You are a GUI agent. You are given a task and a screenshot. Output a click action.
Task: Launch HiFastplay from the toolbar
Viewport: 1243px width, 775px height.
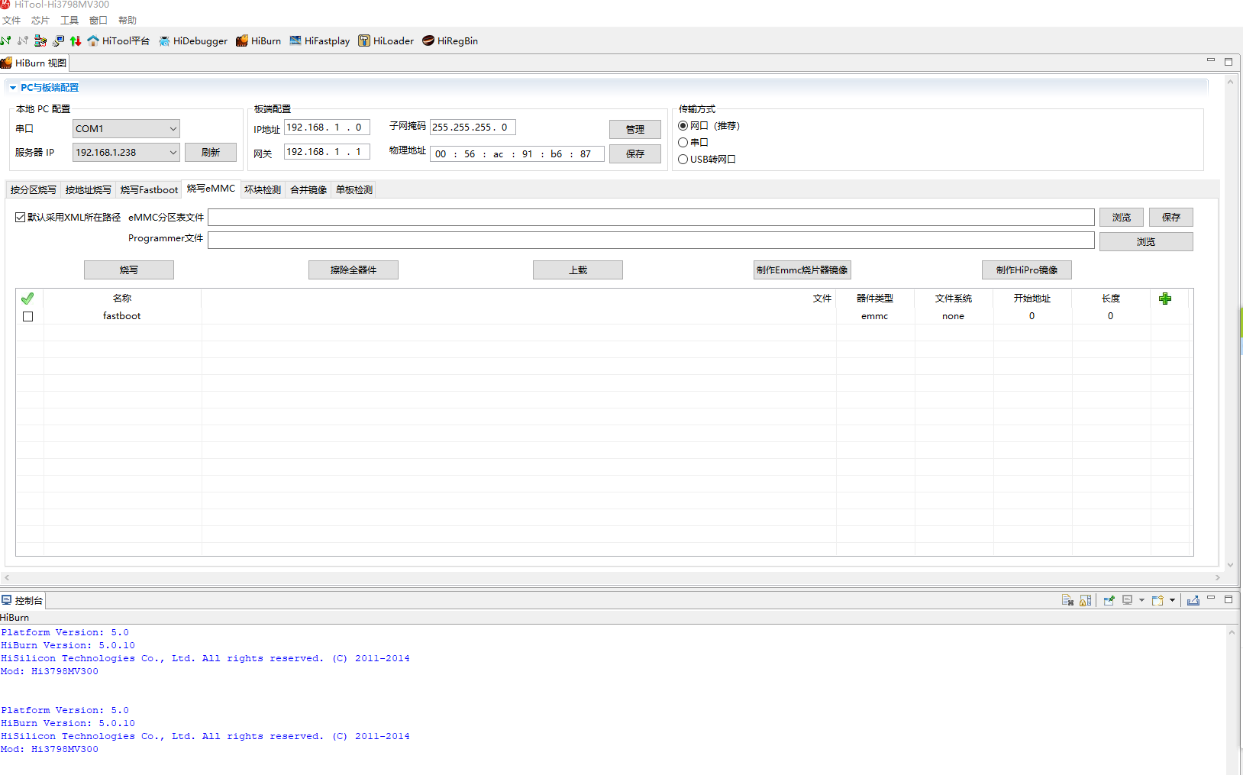[319, 41]
